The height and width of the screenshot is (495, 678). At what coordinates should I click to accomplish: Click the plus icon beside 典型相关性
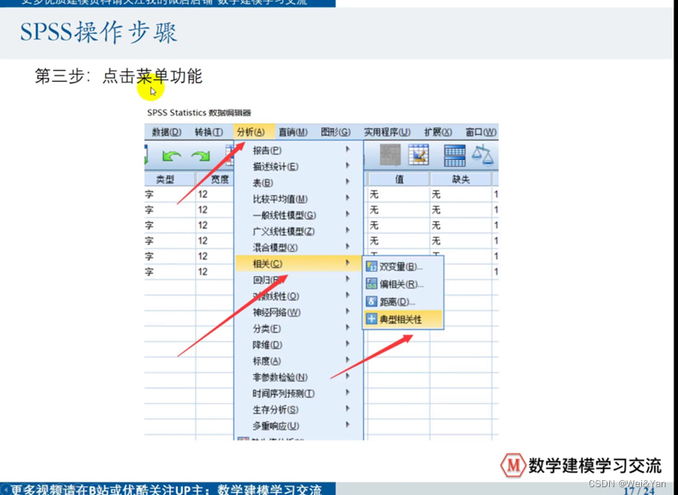click(x=372, y=319)
